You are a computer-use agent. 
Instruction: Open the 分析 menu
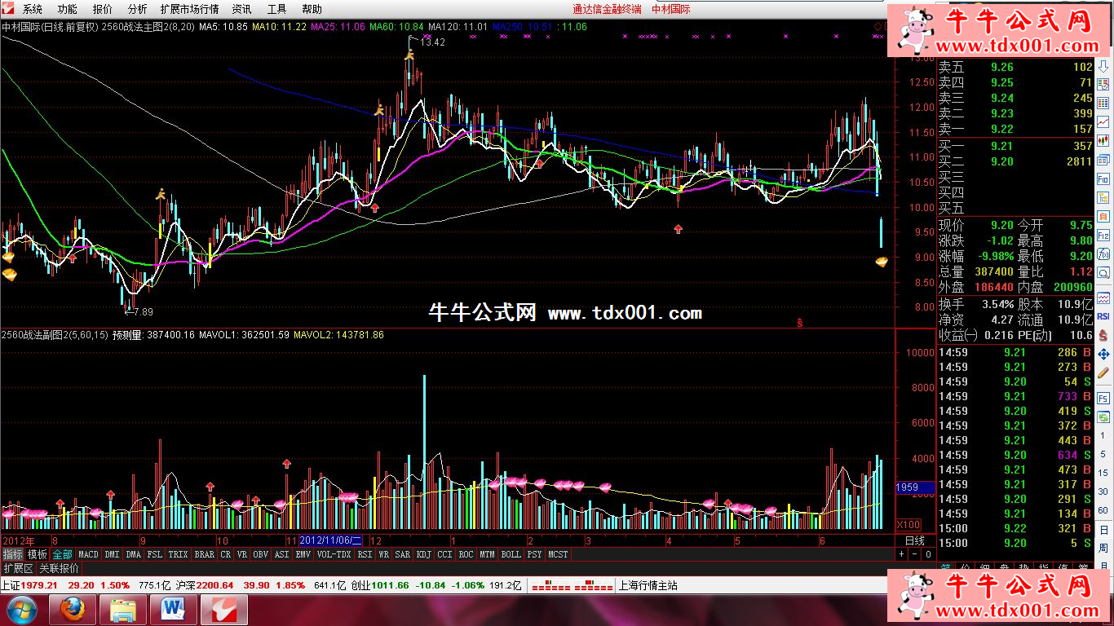(x=138, y=9)
